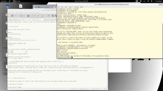Select the Computer icon on the desktop

pos(7,6)
